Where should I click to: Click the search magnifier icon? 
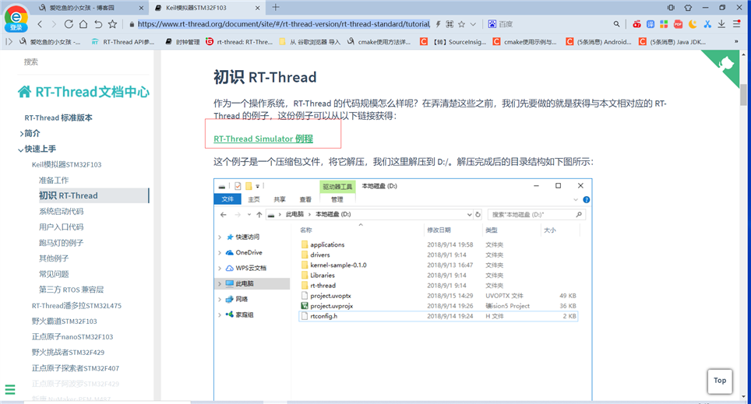click(616, 24)
